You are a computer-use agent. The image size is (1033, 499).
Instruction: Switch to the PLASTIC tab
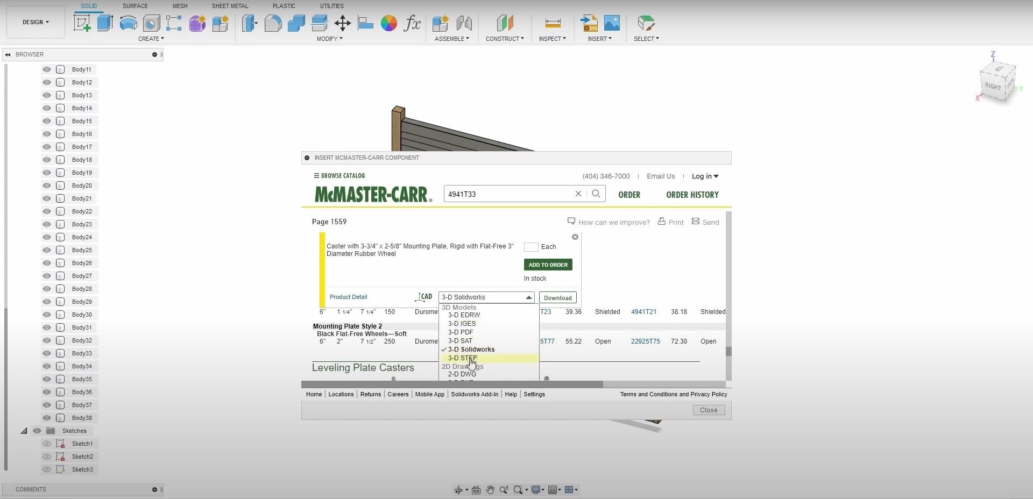tap(284, 6)
